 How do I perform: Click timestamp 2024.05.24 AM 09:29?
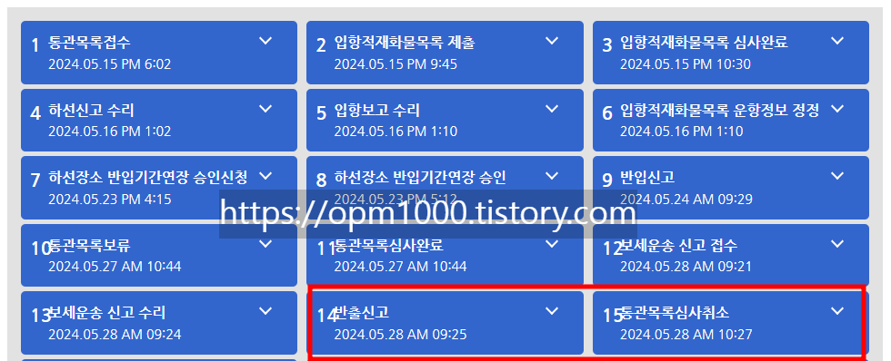pyautogui.click(x=686, y=200)
